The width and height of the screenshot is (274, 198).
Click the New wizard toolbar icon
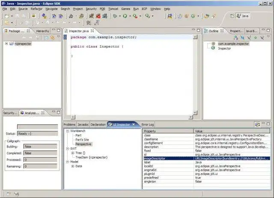point(7,16)
